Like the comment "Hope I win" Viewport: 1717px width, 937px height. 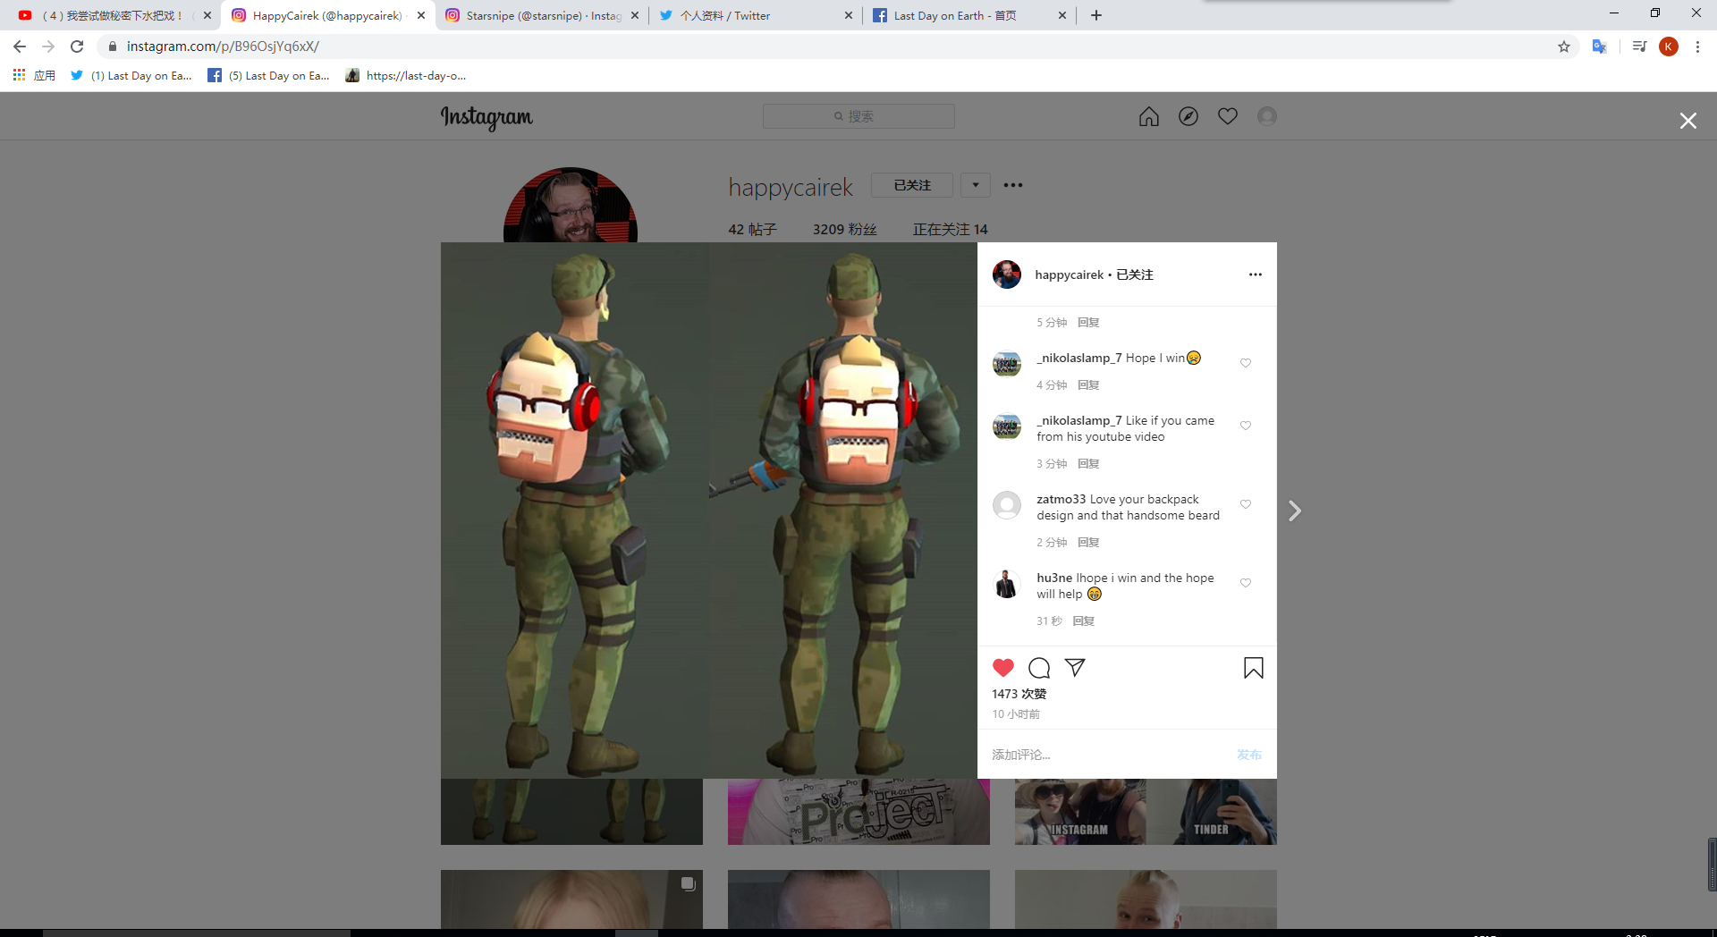click(1245, 363)
